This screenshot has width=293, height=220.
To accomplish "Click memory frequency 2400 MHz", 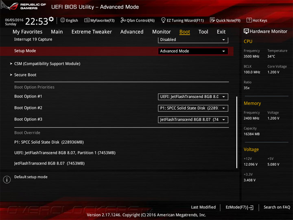I will click(251, 118).
